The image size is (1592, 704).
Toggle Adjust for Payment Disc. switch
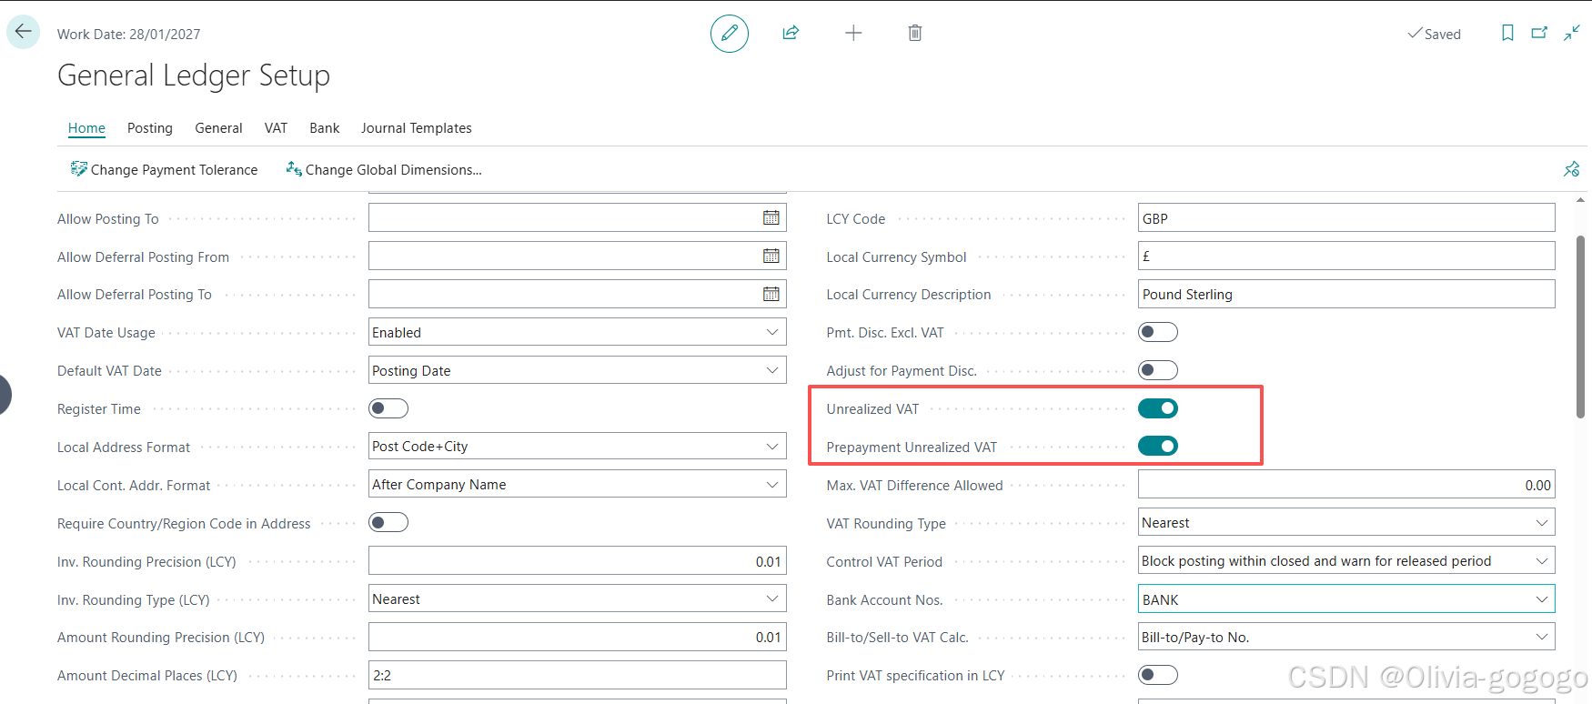pos(1158,370)
